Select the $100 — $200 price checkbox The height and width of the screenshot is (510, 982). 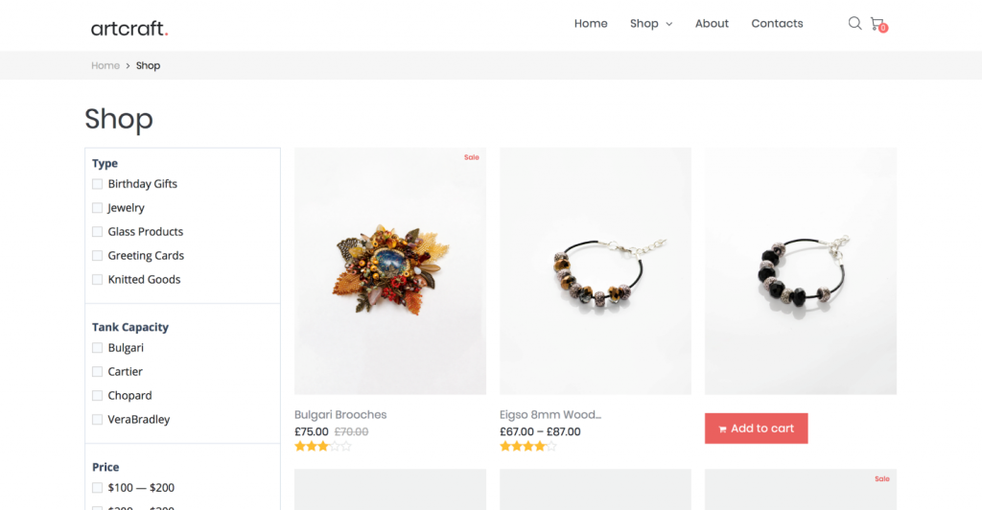click(x=98, y=488)
